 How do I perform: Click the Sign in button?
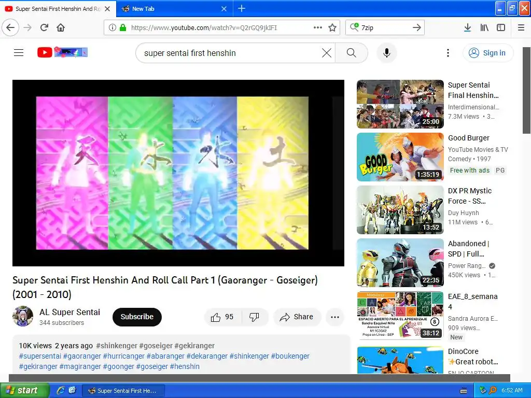488,53
